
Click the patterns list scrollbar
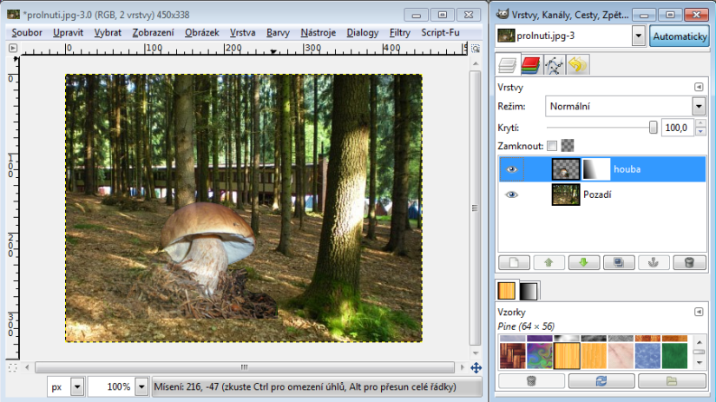699,353
